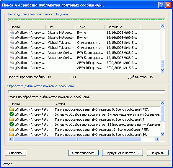The image size is (173, 168).
Task: Click the folder icon with 737 messages report
Action: [x=12, y=109]
